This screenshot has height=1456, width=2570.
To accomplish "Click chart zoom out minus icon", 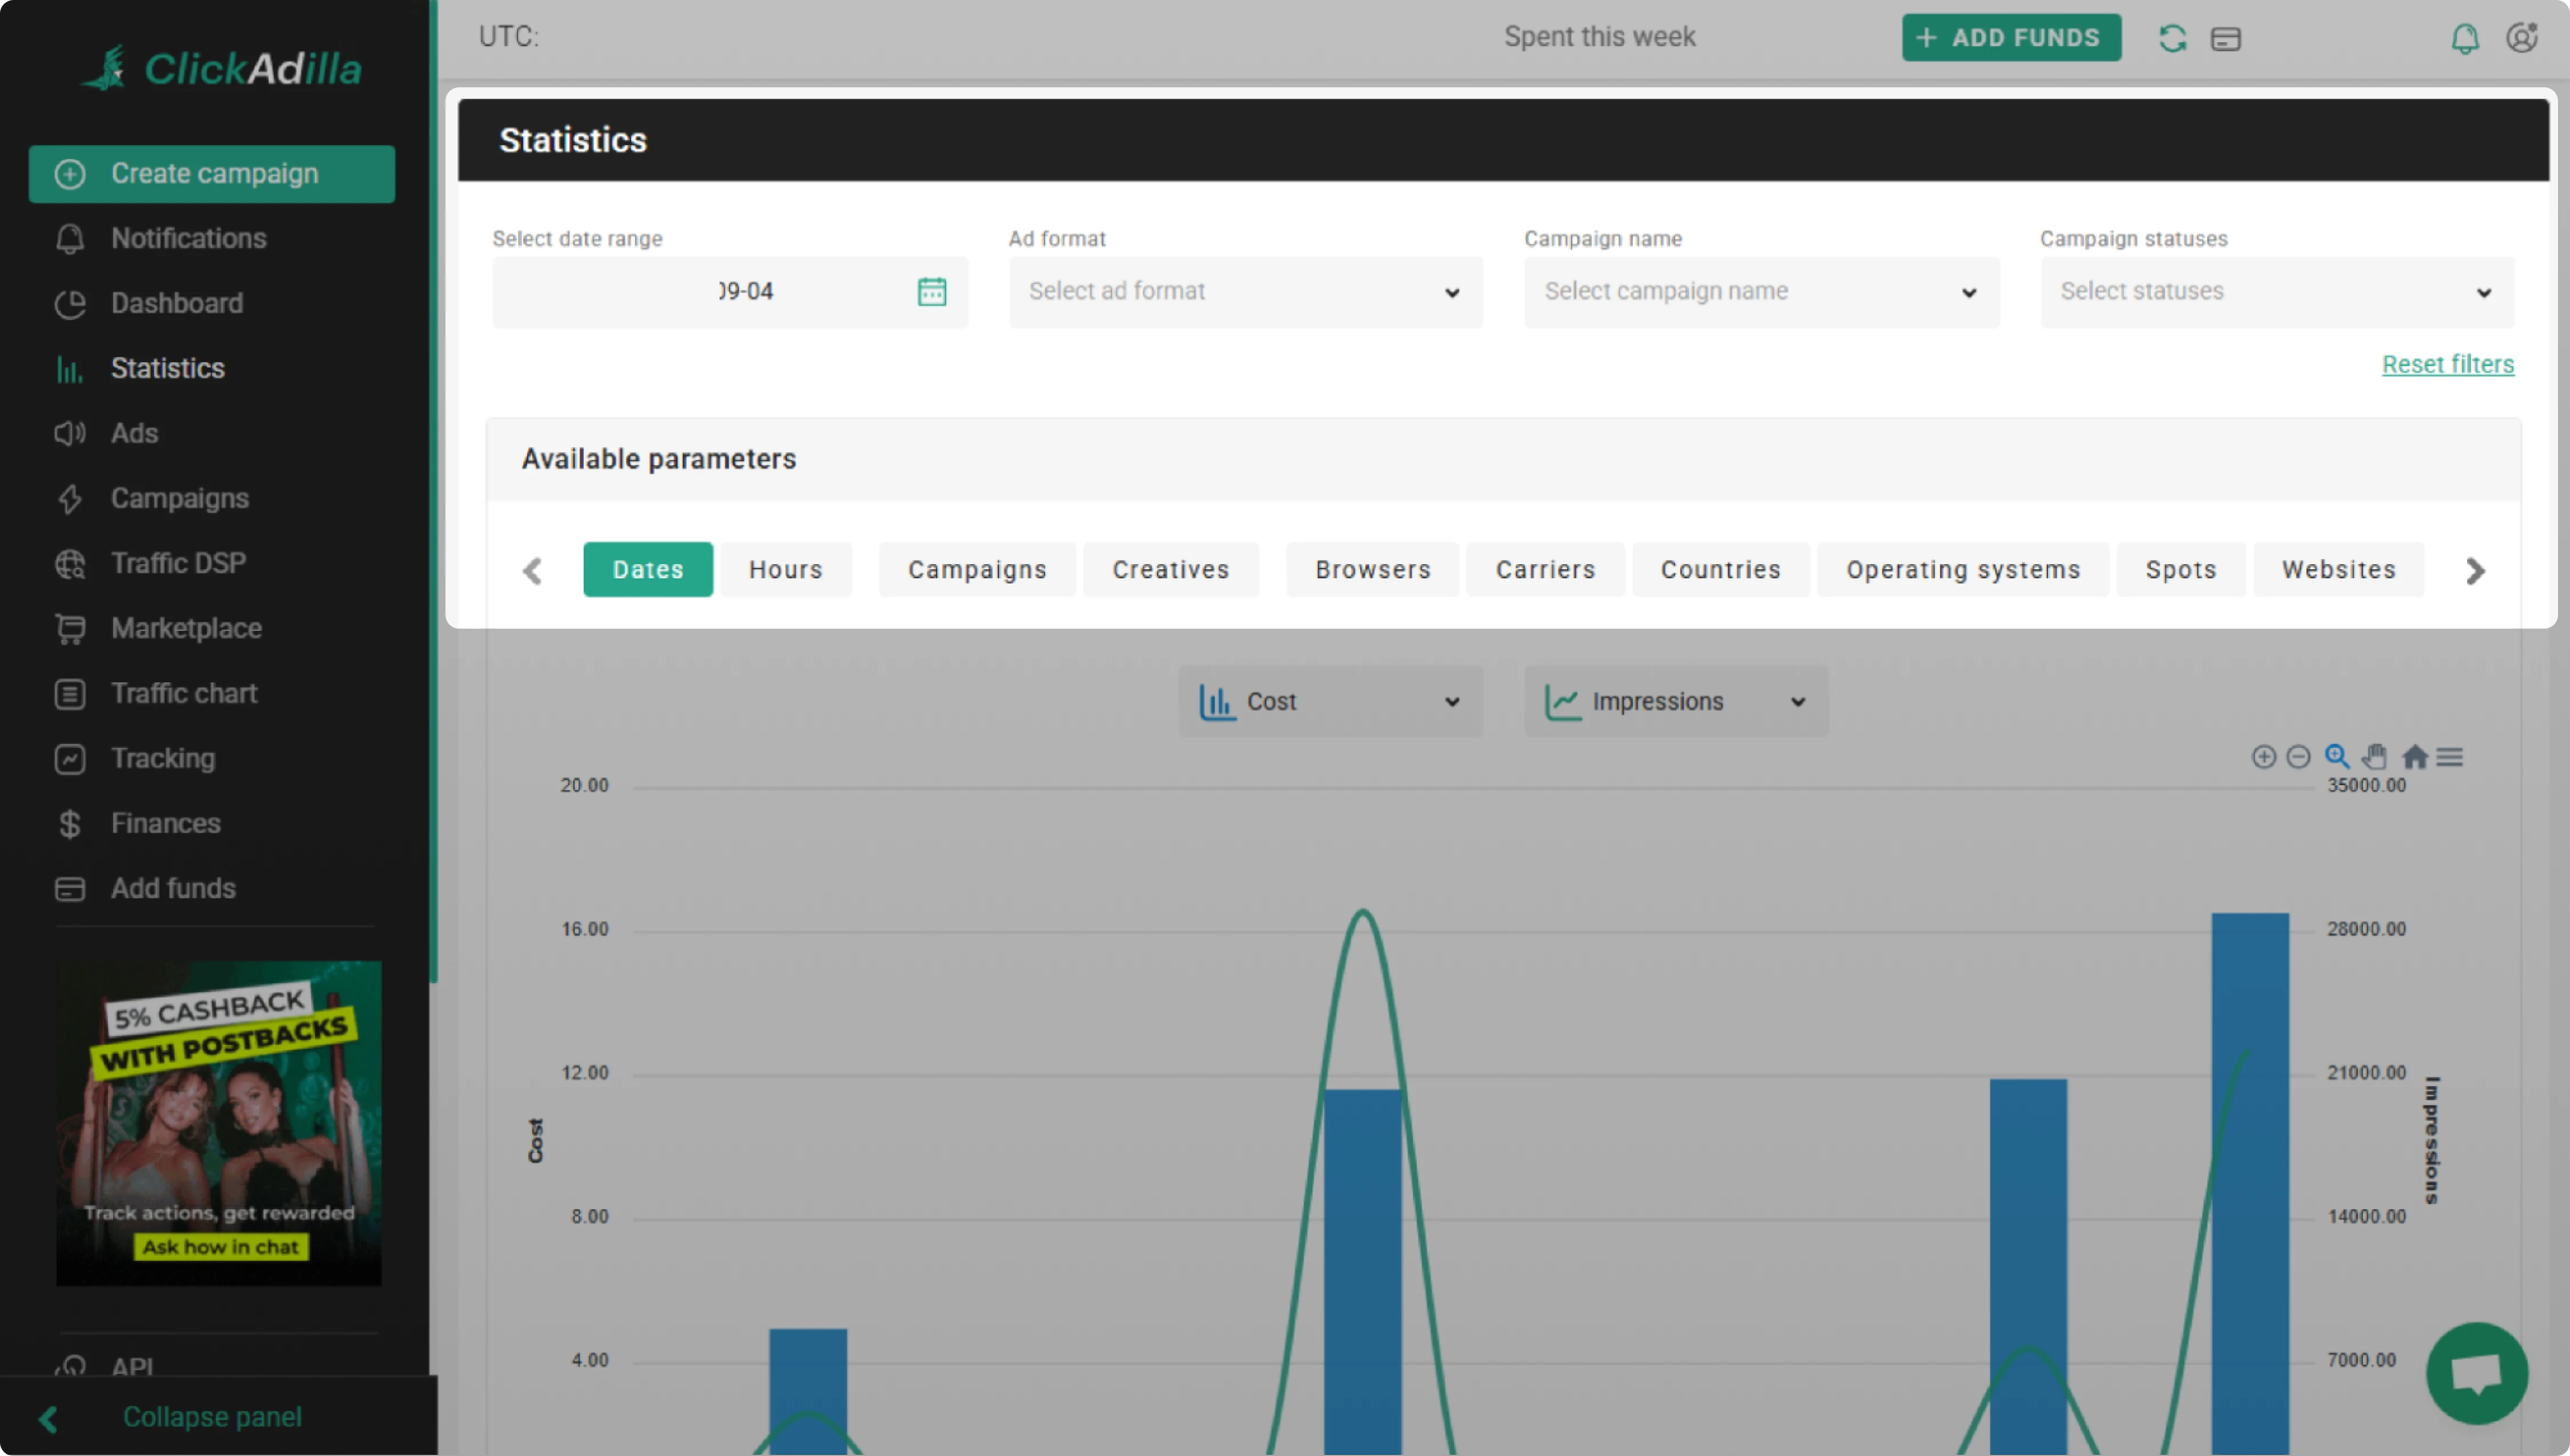I will coord(2298,757).
